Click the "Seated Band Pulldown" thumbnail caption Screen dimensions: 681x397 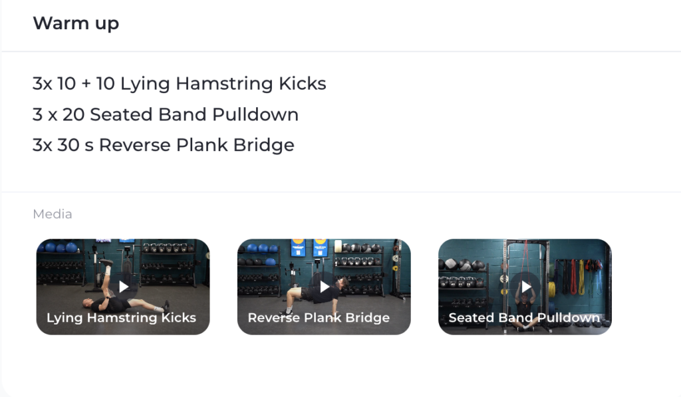tap(524, 318)
